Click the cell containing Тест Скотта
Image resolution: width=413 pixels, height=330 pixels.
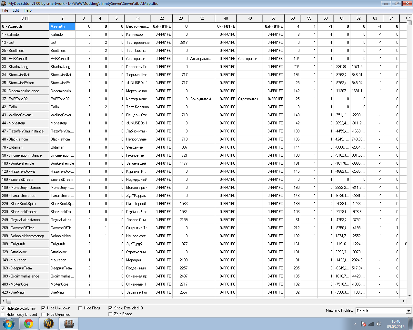(x=138, y=51)
